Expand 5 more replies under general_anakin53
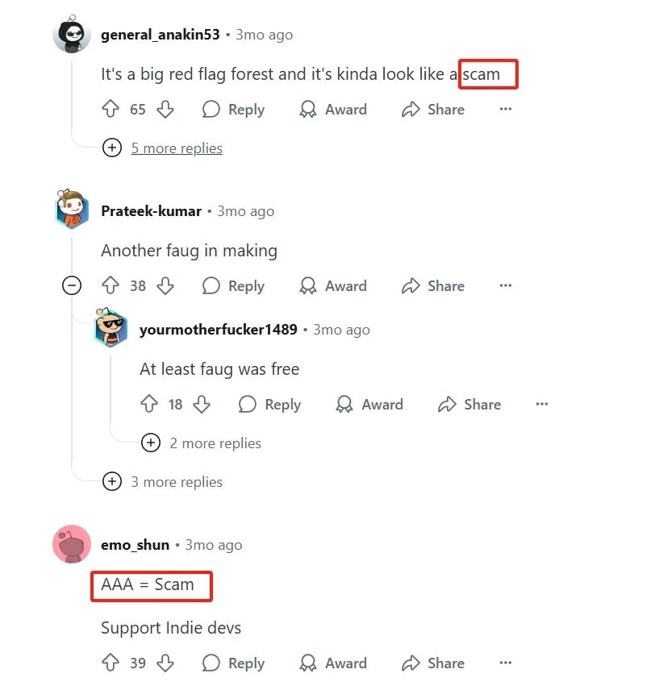This screenshot has height=686, width=663. coord(177,148)
